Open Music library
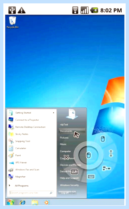The width and height of the screenshot is (129, 209). coord(63,144)
